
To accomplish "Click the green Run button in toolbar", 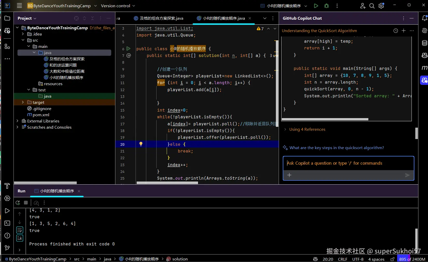I will pyautogui.click(x=316, y=6).
